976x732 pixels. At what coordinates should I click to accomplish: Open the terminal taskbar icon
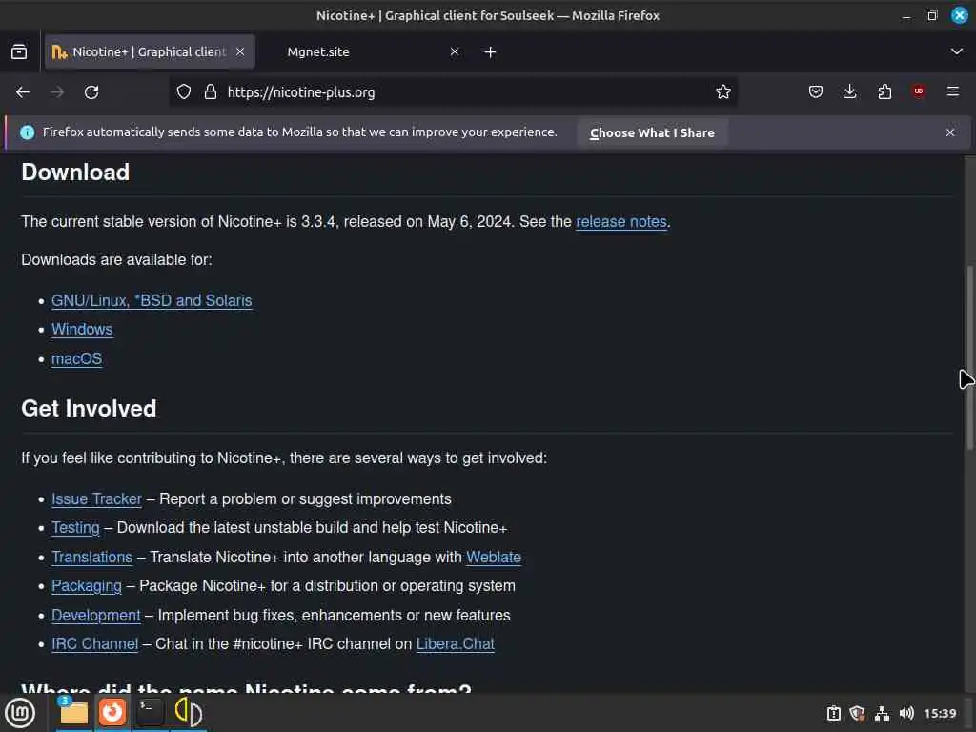(150, 712)
